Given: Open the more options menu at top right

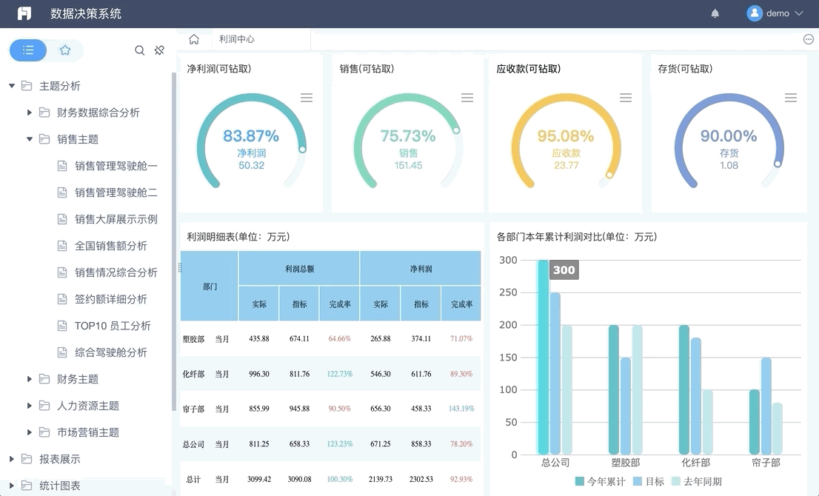Looking at the screenshot, I should click(x=808, y=39).
